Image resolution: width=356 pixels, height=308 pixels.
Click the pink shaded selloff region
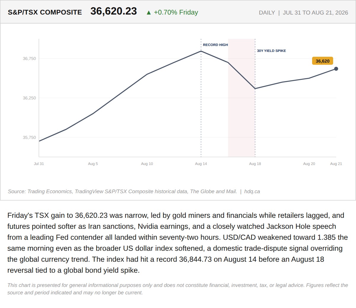coord(241,98)
